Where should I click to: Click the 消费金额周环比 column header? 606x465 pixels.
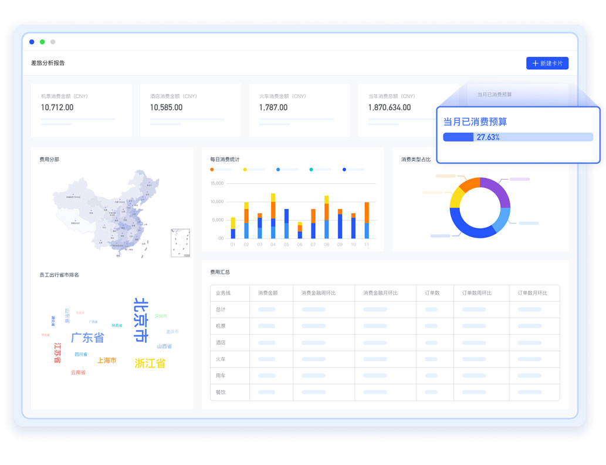[x=318, y=293]
